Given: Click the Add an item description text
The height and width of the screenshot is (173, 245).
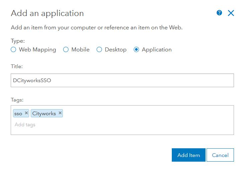Looking at the screenshot, I should click(97, 27).
